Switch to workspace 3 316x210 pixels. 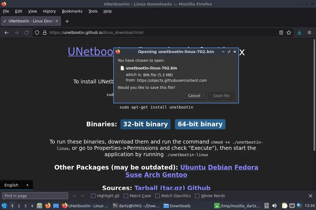pyautogui.click(x=26, y=206)
